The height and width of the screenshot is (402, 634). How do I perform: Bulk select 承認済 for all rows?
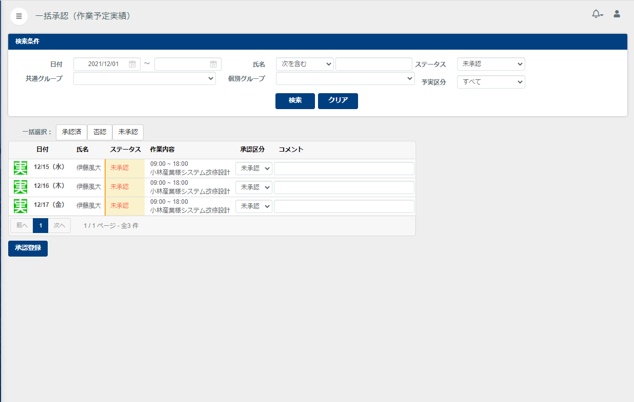pos(71,132)
